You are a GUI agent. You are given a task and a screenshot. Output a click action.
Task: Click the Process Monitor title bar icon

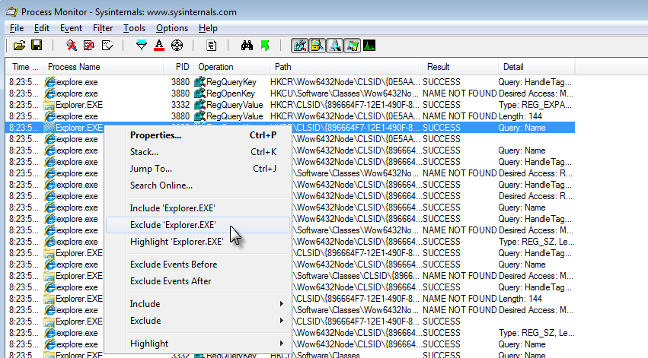coord(11,11)
